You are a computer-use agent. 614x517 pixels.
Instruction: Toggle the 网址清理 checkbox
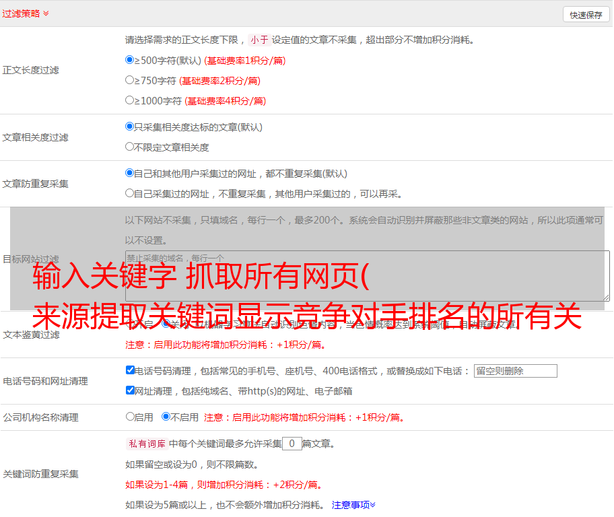coord(130,390)
